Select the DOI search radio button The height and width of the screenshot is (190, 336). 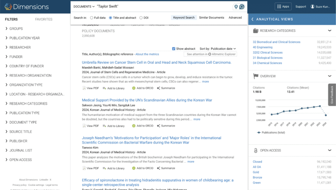[x=141, y=18]
